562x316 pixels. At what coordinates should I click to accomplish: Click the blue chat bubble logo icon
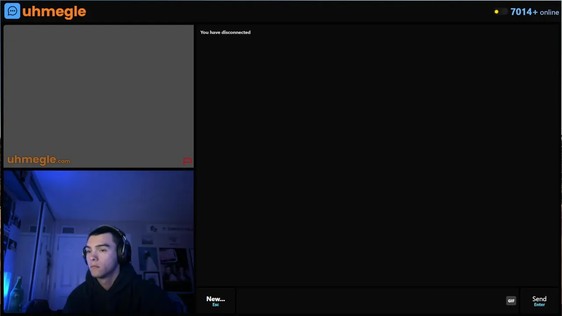coord(12,11)
